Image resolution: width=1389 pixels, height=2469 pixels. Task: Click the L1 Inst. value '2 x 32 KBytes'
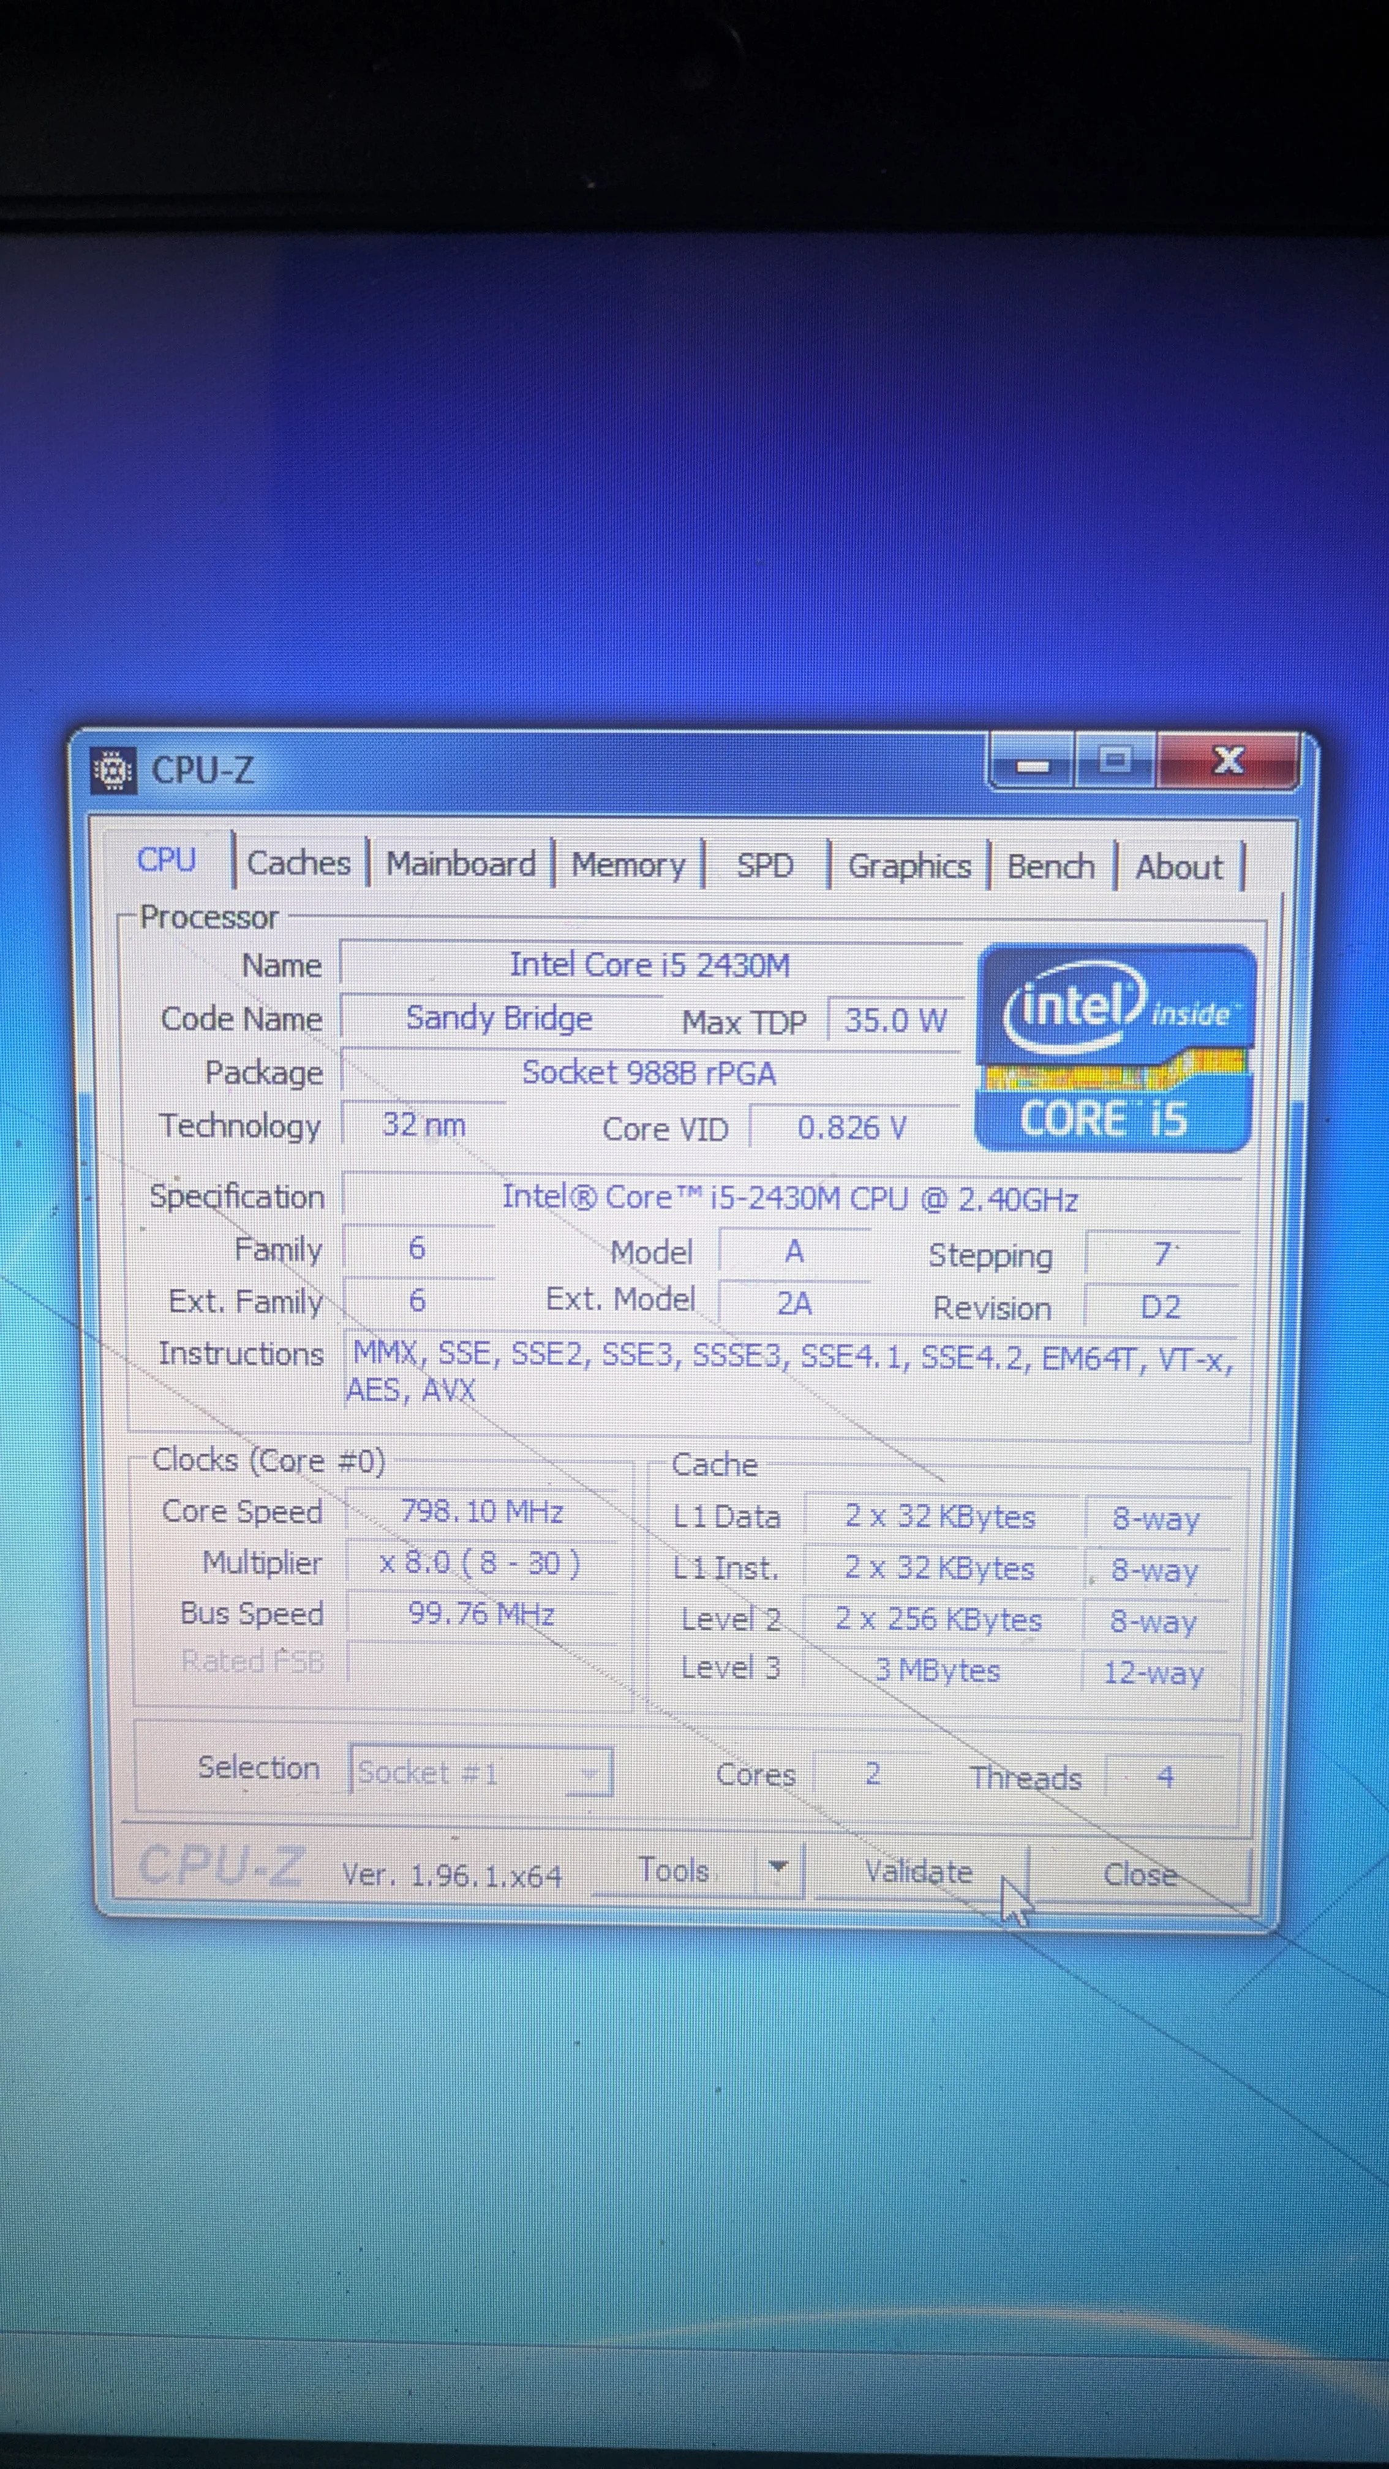[x=939, y=1568]
